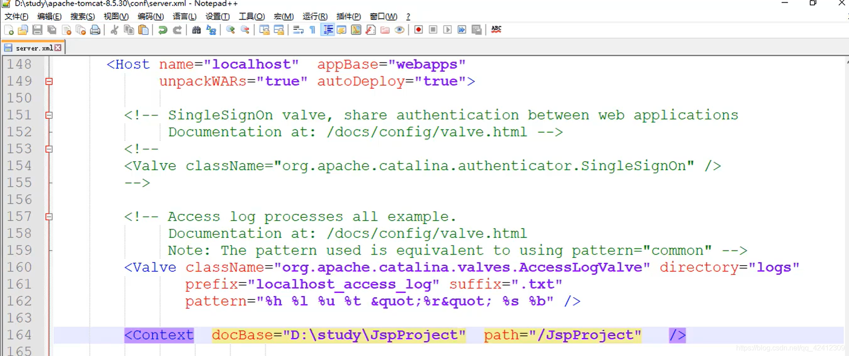This screenshot has height=356, width=849.
Task: Print the document using the printer icon
Action: (95, 30)
